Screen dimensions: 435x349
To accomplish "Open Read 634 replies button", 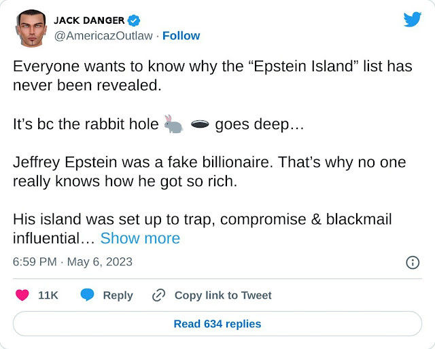I will coord(217,324).
